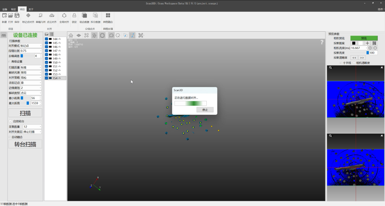Open the 对齐失败后 dropdown
The image size is (385, 206).
point(32,132)
